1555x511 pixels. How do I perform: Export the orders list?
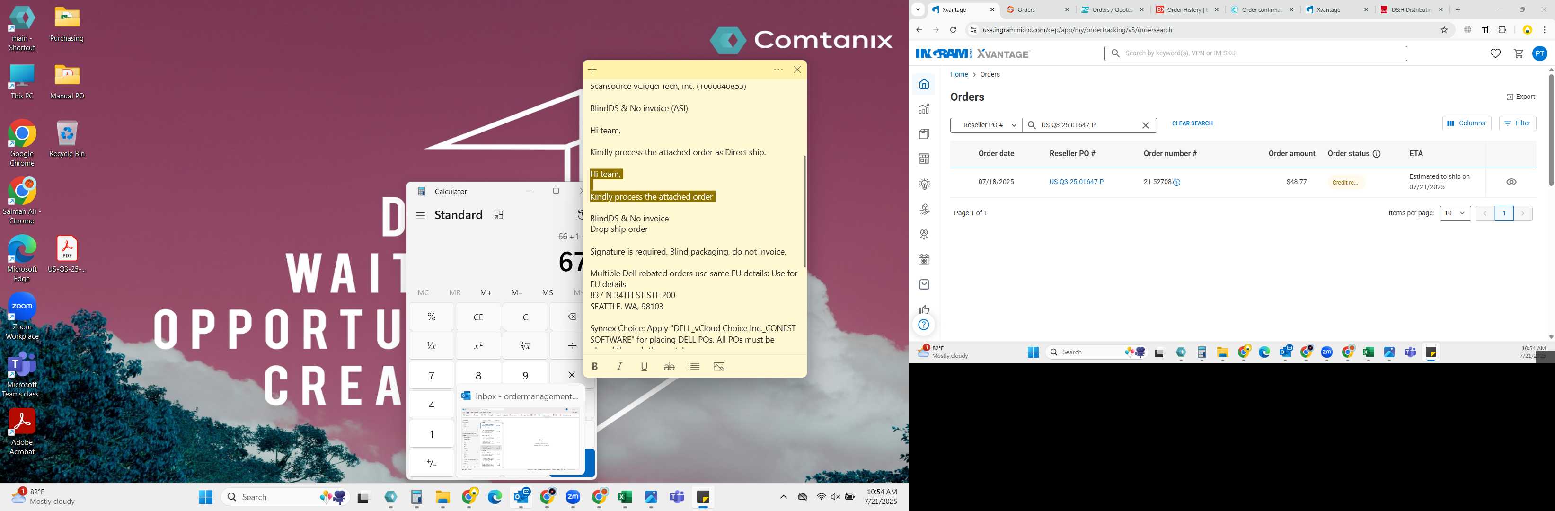[1520, 97]
